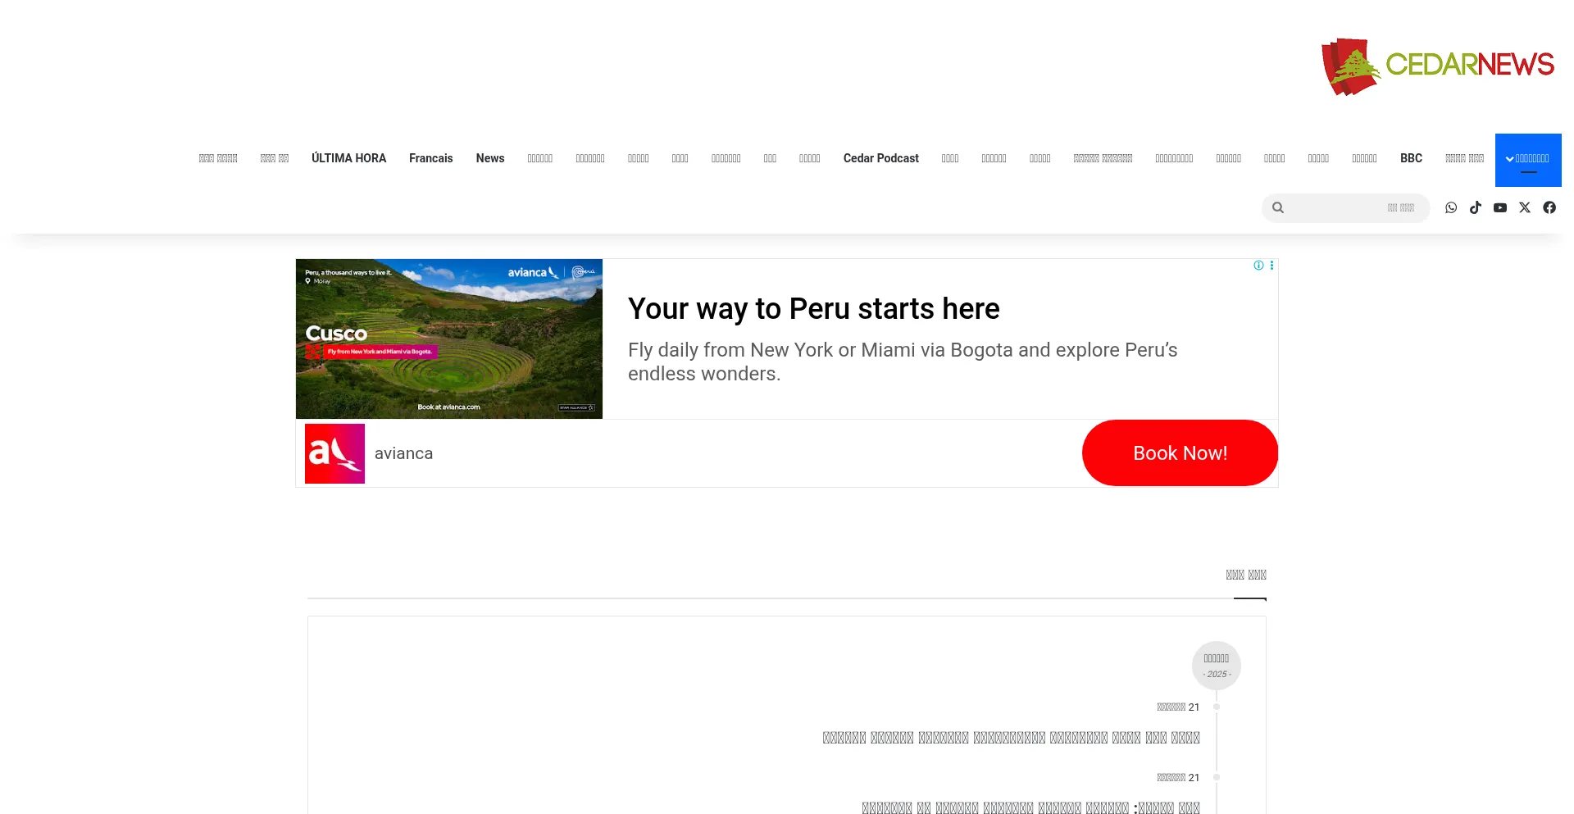
Task: Open the TikTok social icon
Action: [1476, 207]
